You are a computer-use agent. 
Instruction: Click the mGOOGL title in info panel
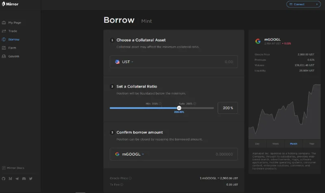[x=272, y=39]
